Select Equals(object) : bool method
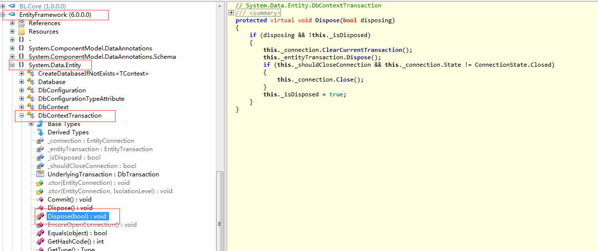Screen dimensions: 598x251 click(77, 233)
